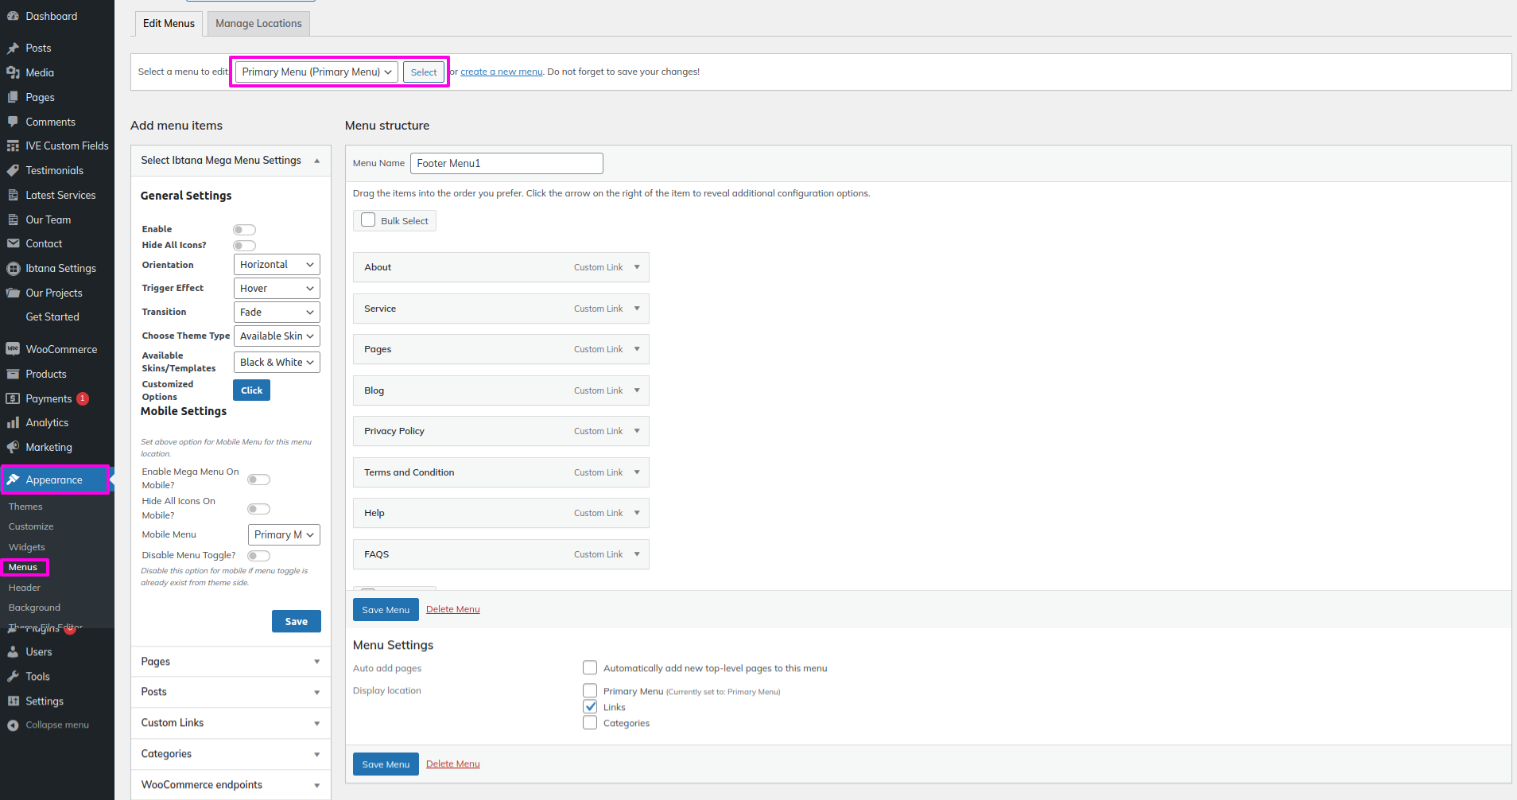Click the WooCommerce icon in sidebar
The height and width of the screenshot is (800, 1517).
pos(13,349)
